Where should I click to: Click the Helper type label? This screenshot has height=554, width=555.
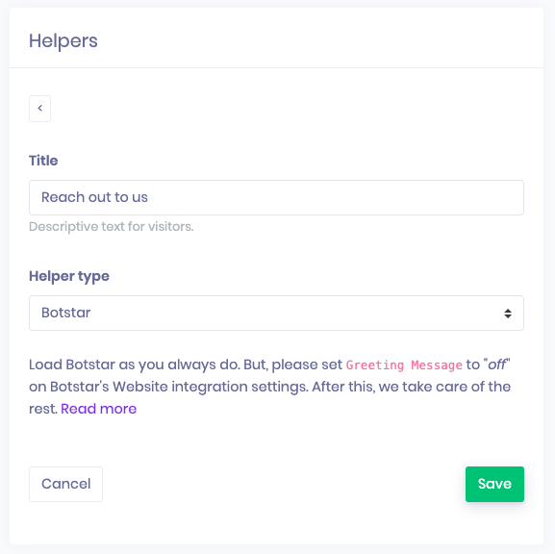[x=69, y=276]
